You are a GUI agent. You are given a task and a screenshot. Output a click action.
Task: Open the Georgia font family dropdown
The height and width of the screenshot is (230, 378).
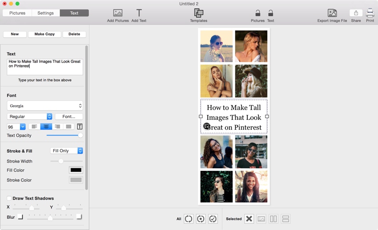pyautogui.click(x=45, y=106)
